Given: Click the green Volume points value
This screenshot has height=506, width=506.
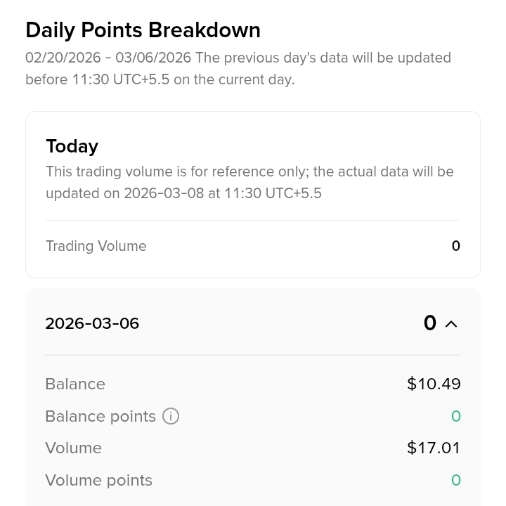Looking at the screenshot, I should click(x=456, y=480).
